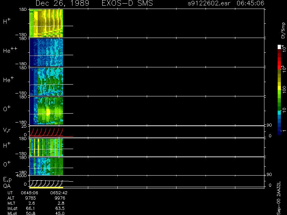The width and height of the screenshot is (287, 215).
Task: Click the vertical "Sep-00 2AA32L" stamp
Action: coord(279,198)
